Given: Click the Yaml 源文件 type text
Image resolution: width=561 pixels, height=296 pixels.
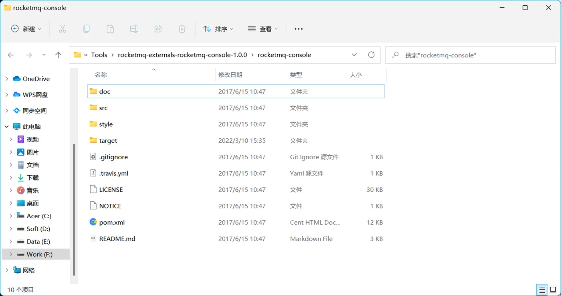Looking at the screenshot, I should tap(307, 173).
